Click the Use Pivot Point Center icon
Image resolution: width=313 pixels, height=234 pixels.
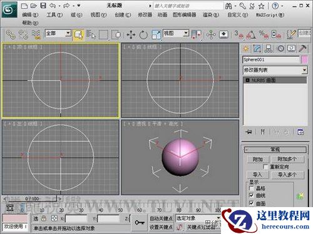click(197, 34)
